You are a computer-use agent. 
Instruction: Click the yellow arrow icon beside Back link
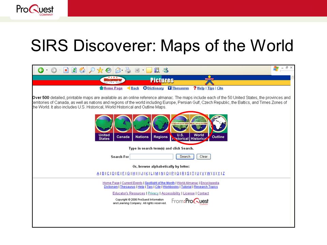(129, 88)
